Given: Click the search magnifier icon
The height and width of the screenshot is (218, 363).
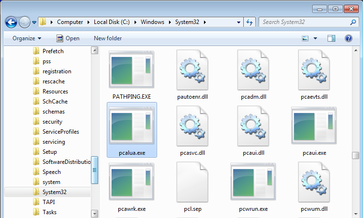Looking at the screenshot, I should 353,22.
